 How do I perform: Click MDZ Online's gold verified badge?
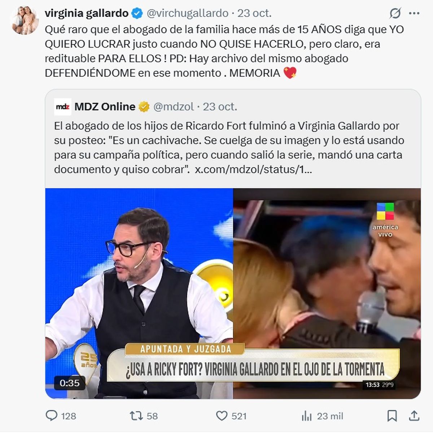tap(144, 107)
